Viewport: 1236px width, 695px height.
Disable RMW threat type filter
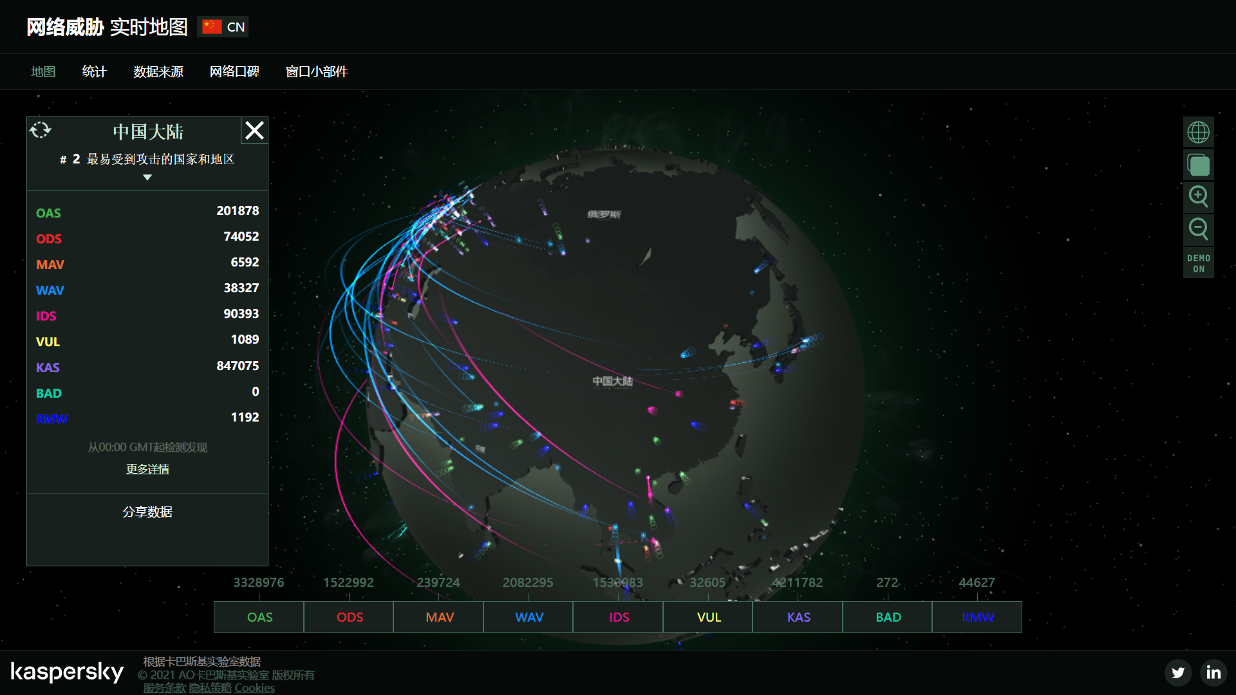(x=977, y=617)
